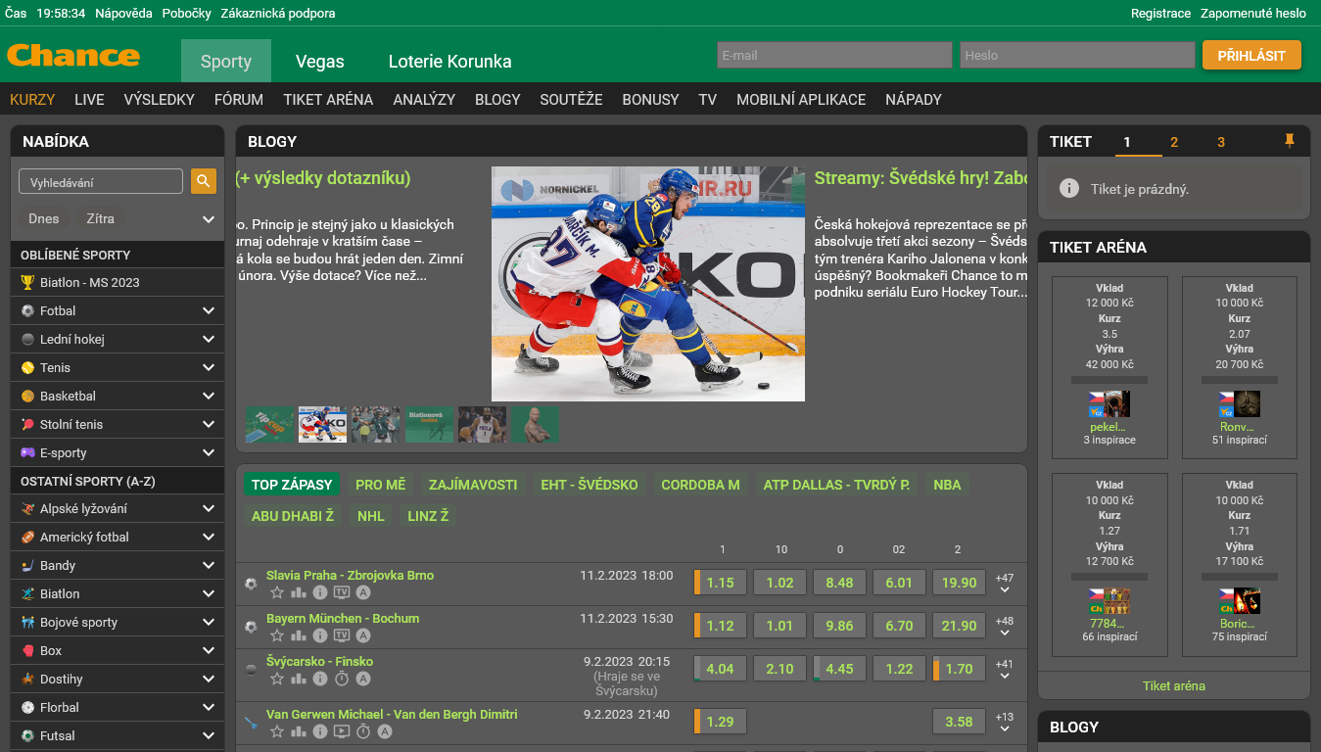The width and height of the screenshot is (1321, 752).
Task: Click stopwatch icon for Van Gerwen match
Action: [363, 731]
